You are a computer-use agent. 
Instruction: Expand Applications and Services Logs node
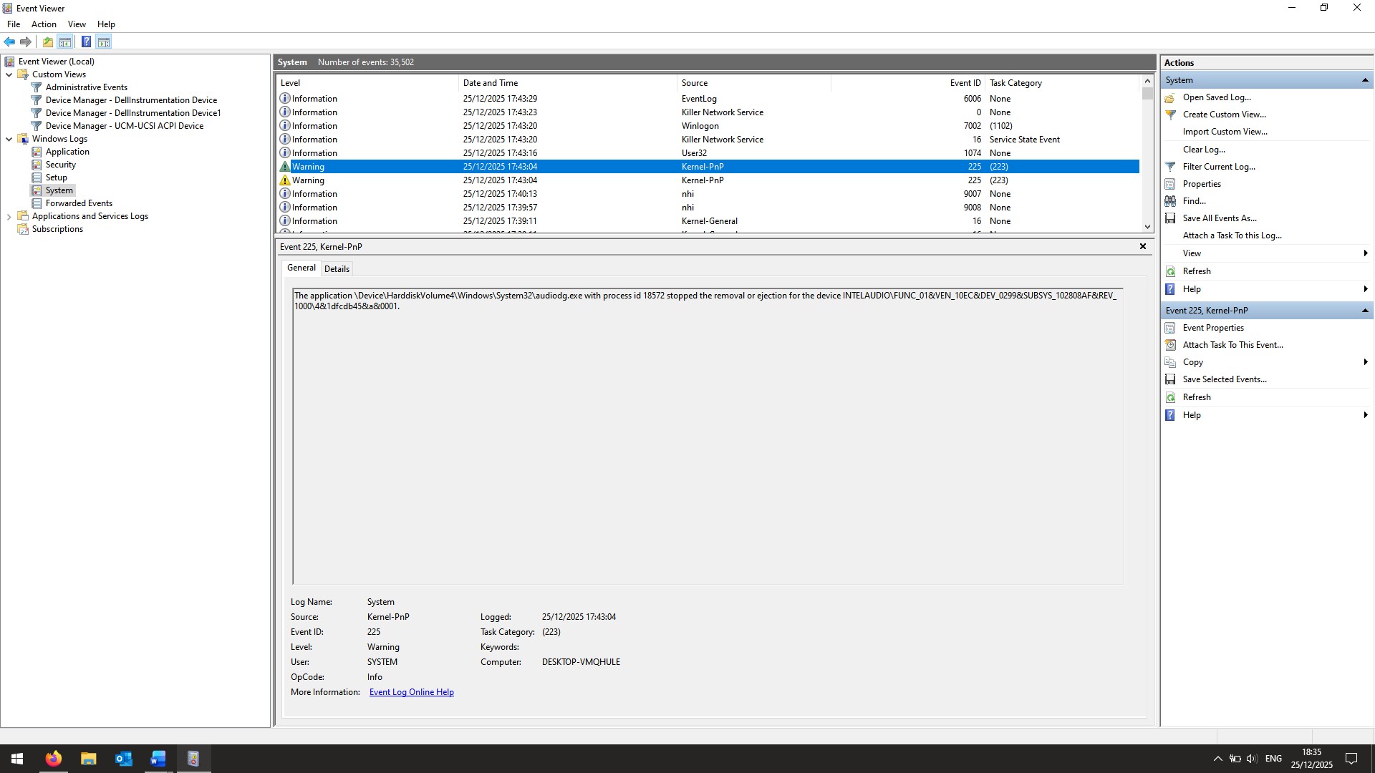pos(9,216)
